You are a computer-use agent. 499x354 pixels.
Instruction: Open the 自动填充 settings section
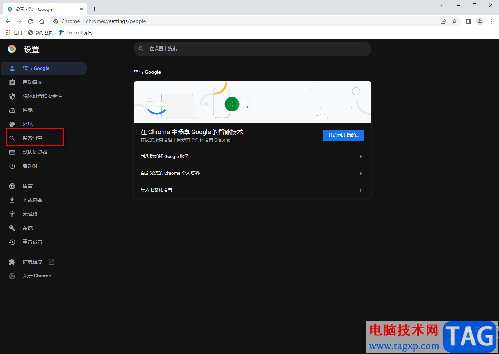[43, 82]
